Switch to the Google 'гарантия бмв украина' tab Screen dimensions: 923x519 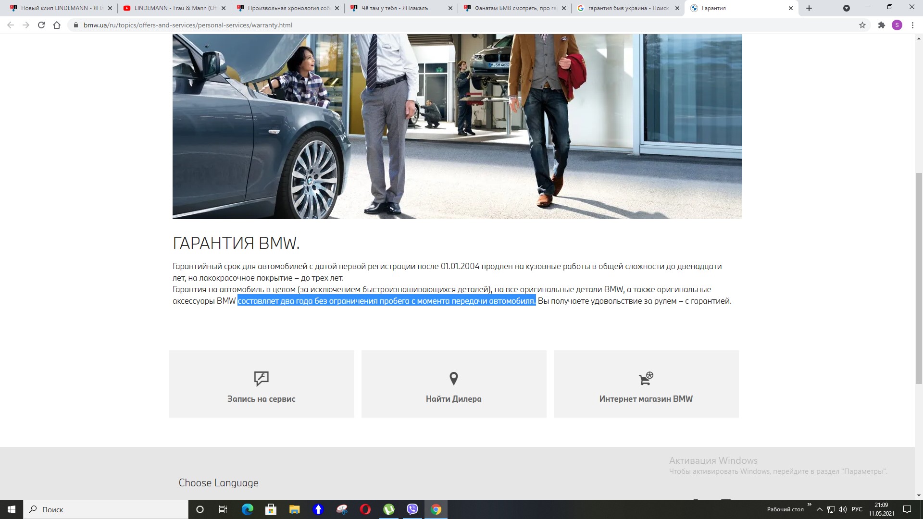pyautogui.click(x=628, y=8)
